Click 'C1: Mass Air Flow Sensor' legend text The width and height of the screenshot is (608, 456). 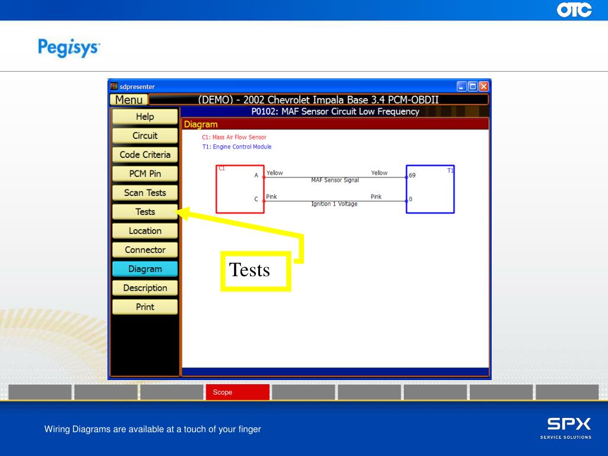[x=234, y=137]
